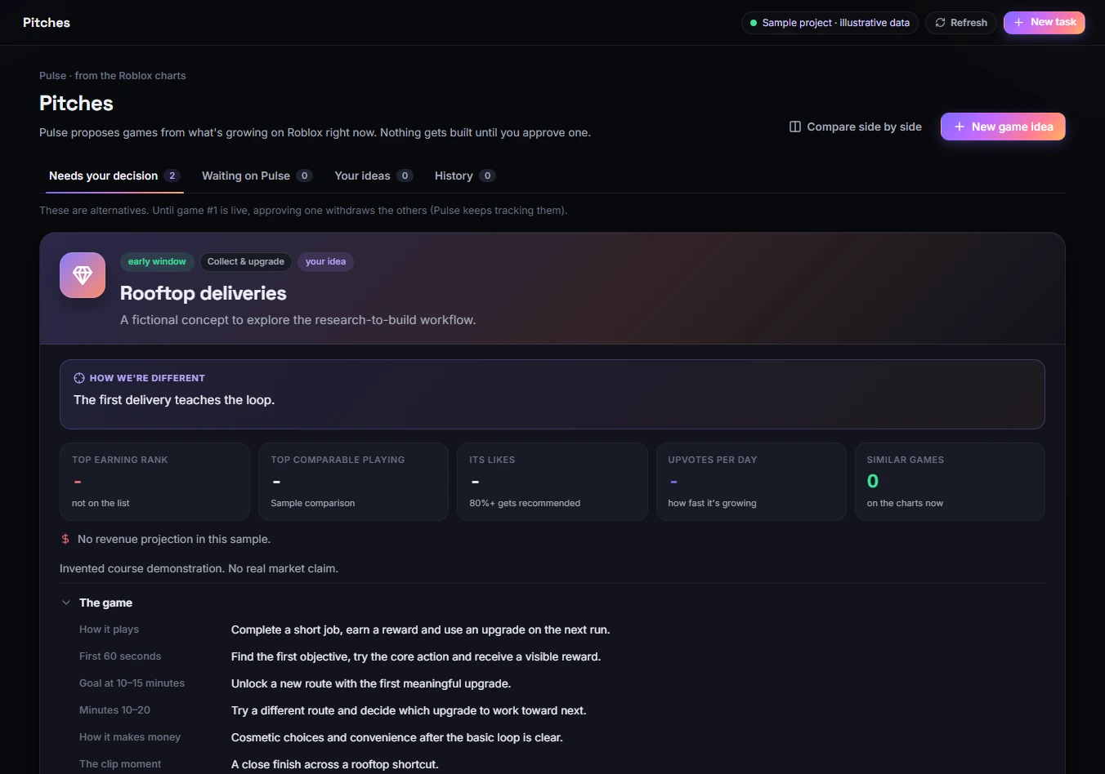Open the Needs your decision tab
1105x774 pixels.
pos(114,176)
